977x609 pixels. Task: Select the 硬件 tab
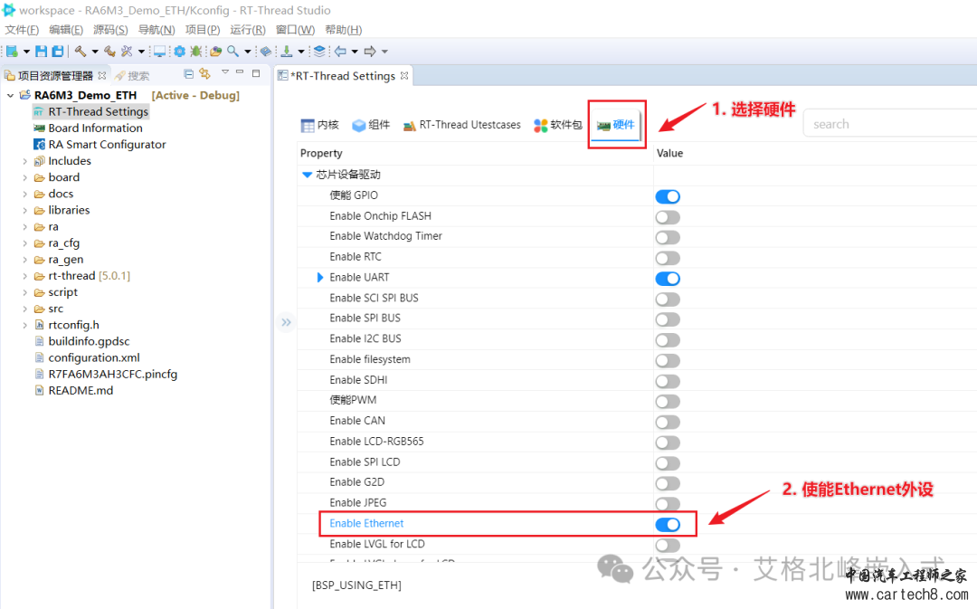click(x=616, y=125)
